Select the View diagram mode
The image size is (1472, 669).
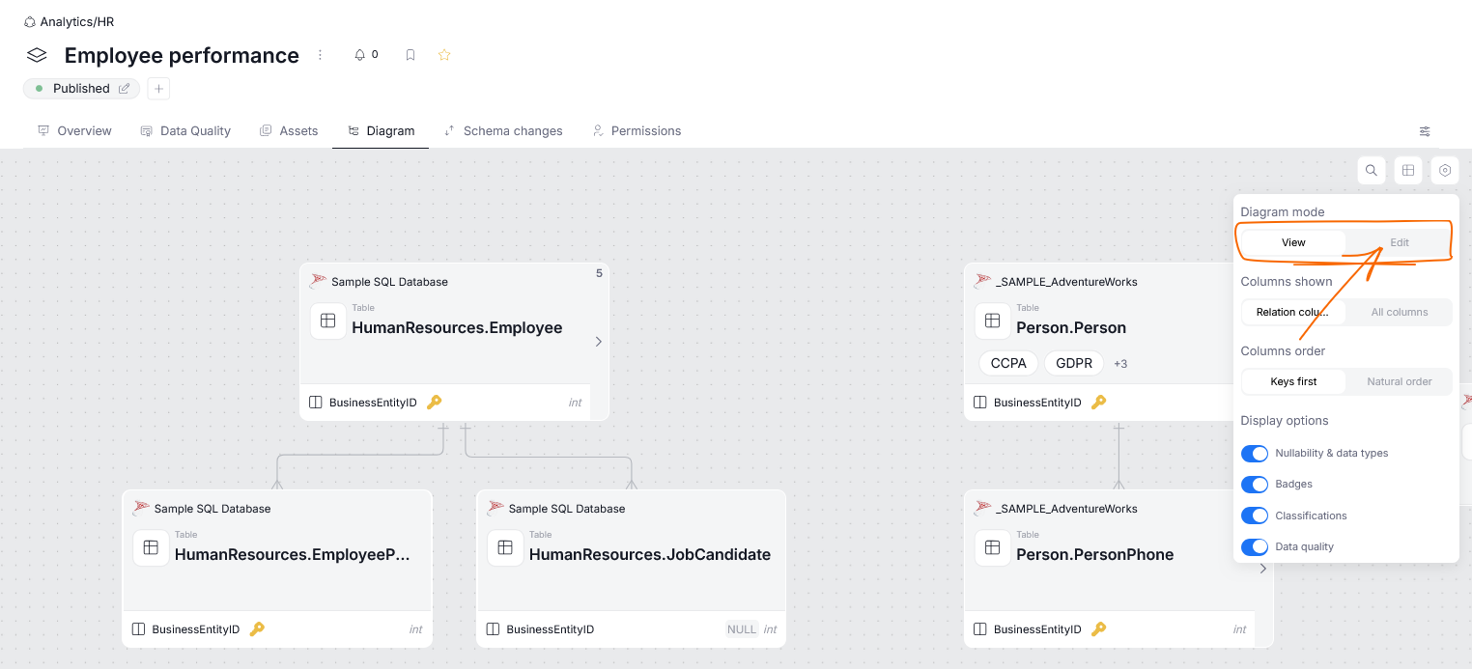click(1293, 242)
